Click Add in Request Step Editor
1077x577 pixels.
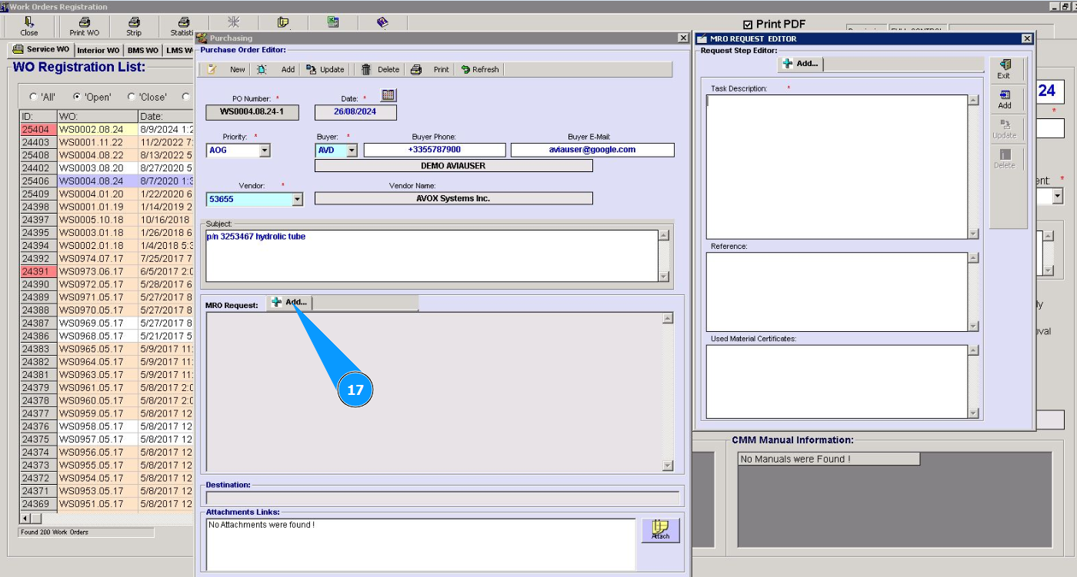click(800, 64)
